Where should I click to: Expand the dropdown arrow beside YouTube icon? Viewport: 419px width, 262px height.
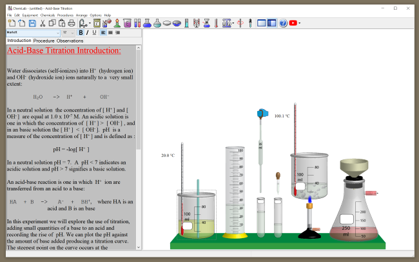[300, 23]
